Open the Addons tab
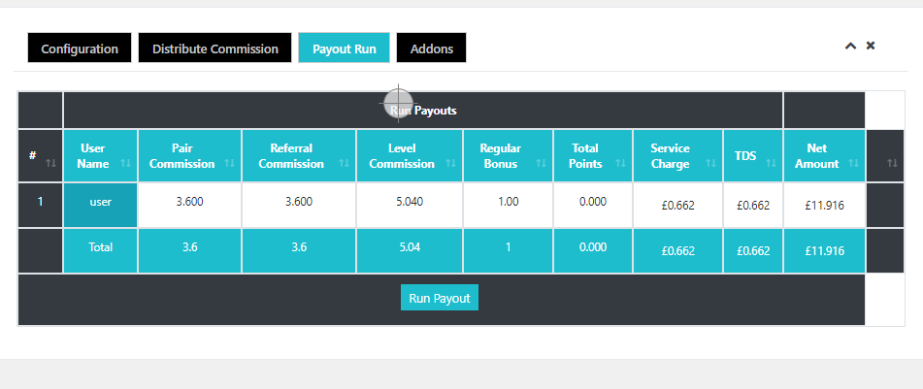The width and height of the screenshot is (923, 389). pyautogui.click(x=431, y=49)
